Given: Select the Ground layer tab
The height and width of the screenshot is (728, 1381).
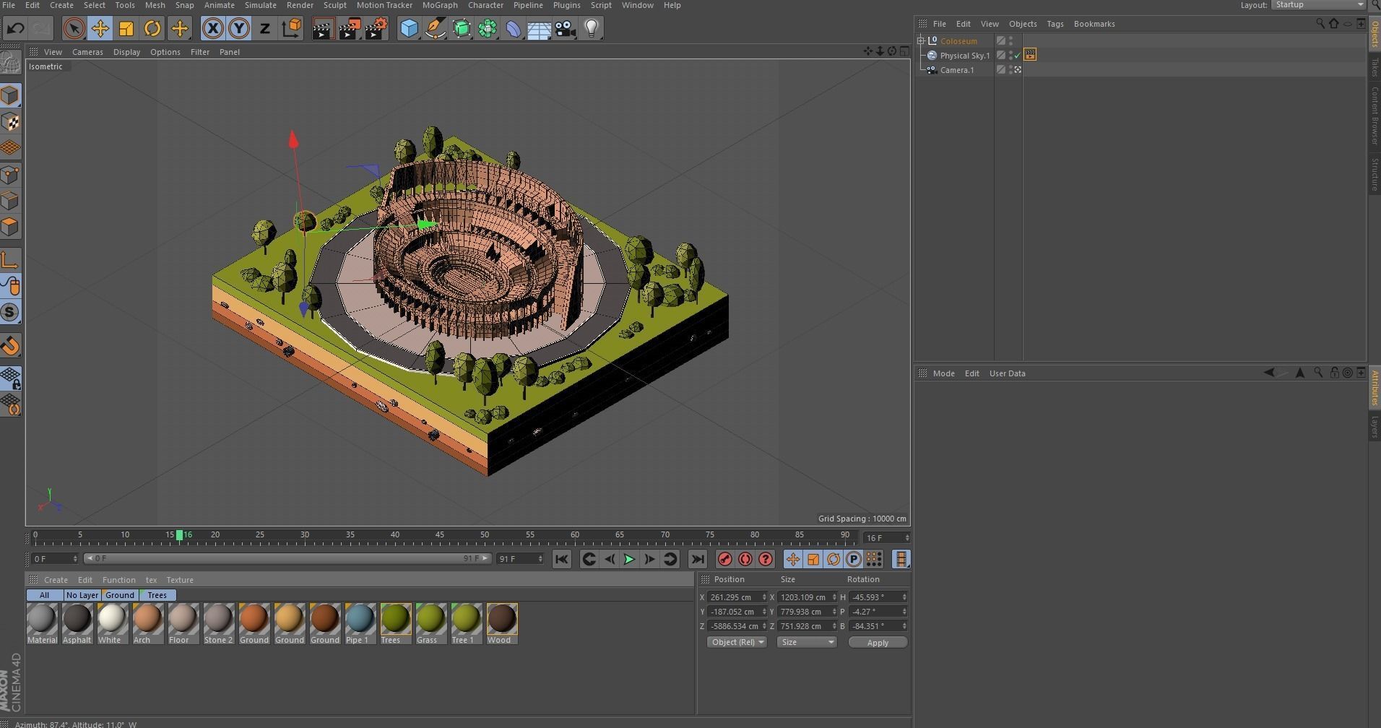Looking at the screenshot, I should (119, 595).
